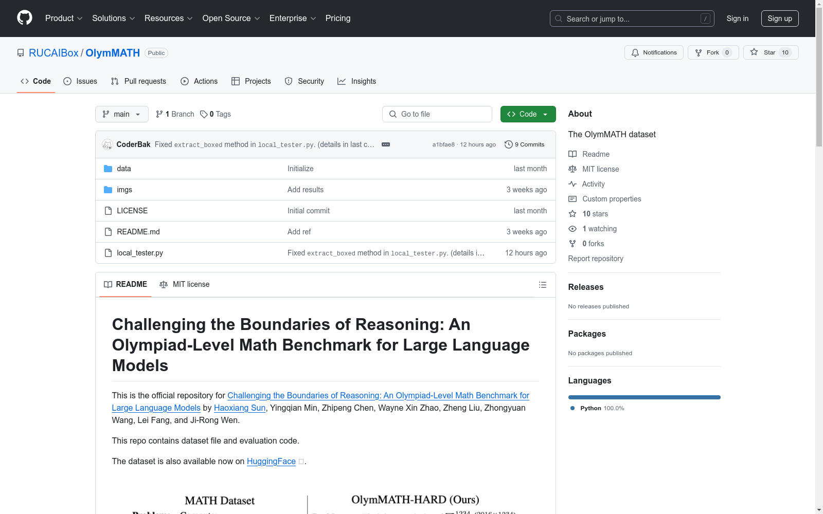
Task: Open the HuggingFace dataset link
Action: point(271,461)
